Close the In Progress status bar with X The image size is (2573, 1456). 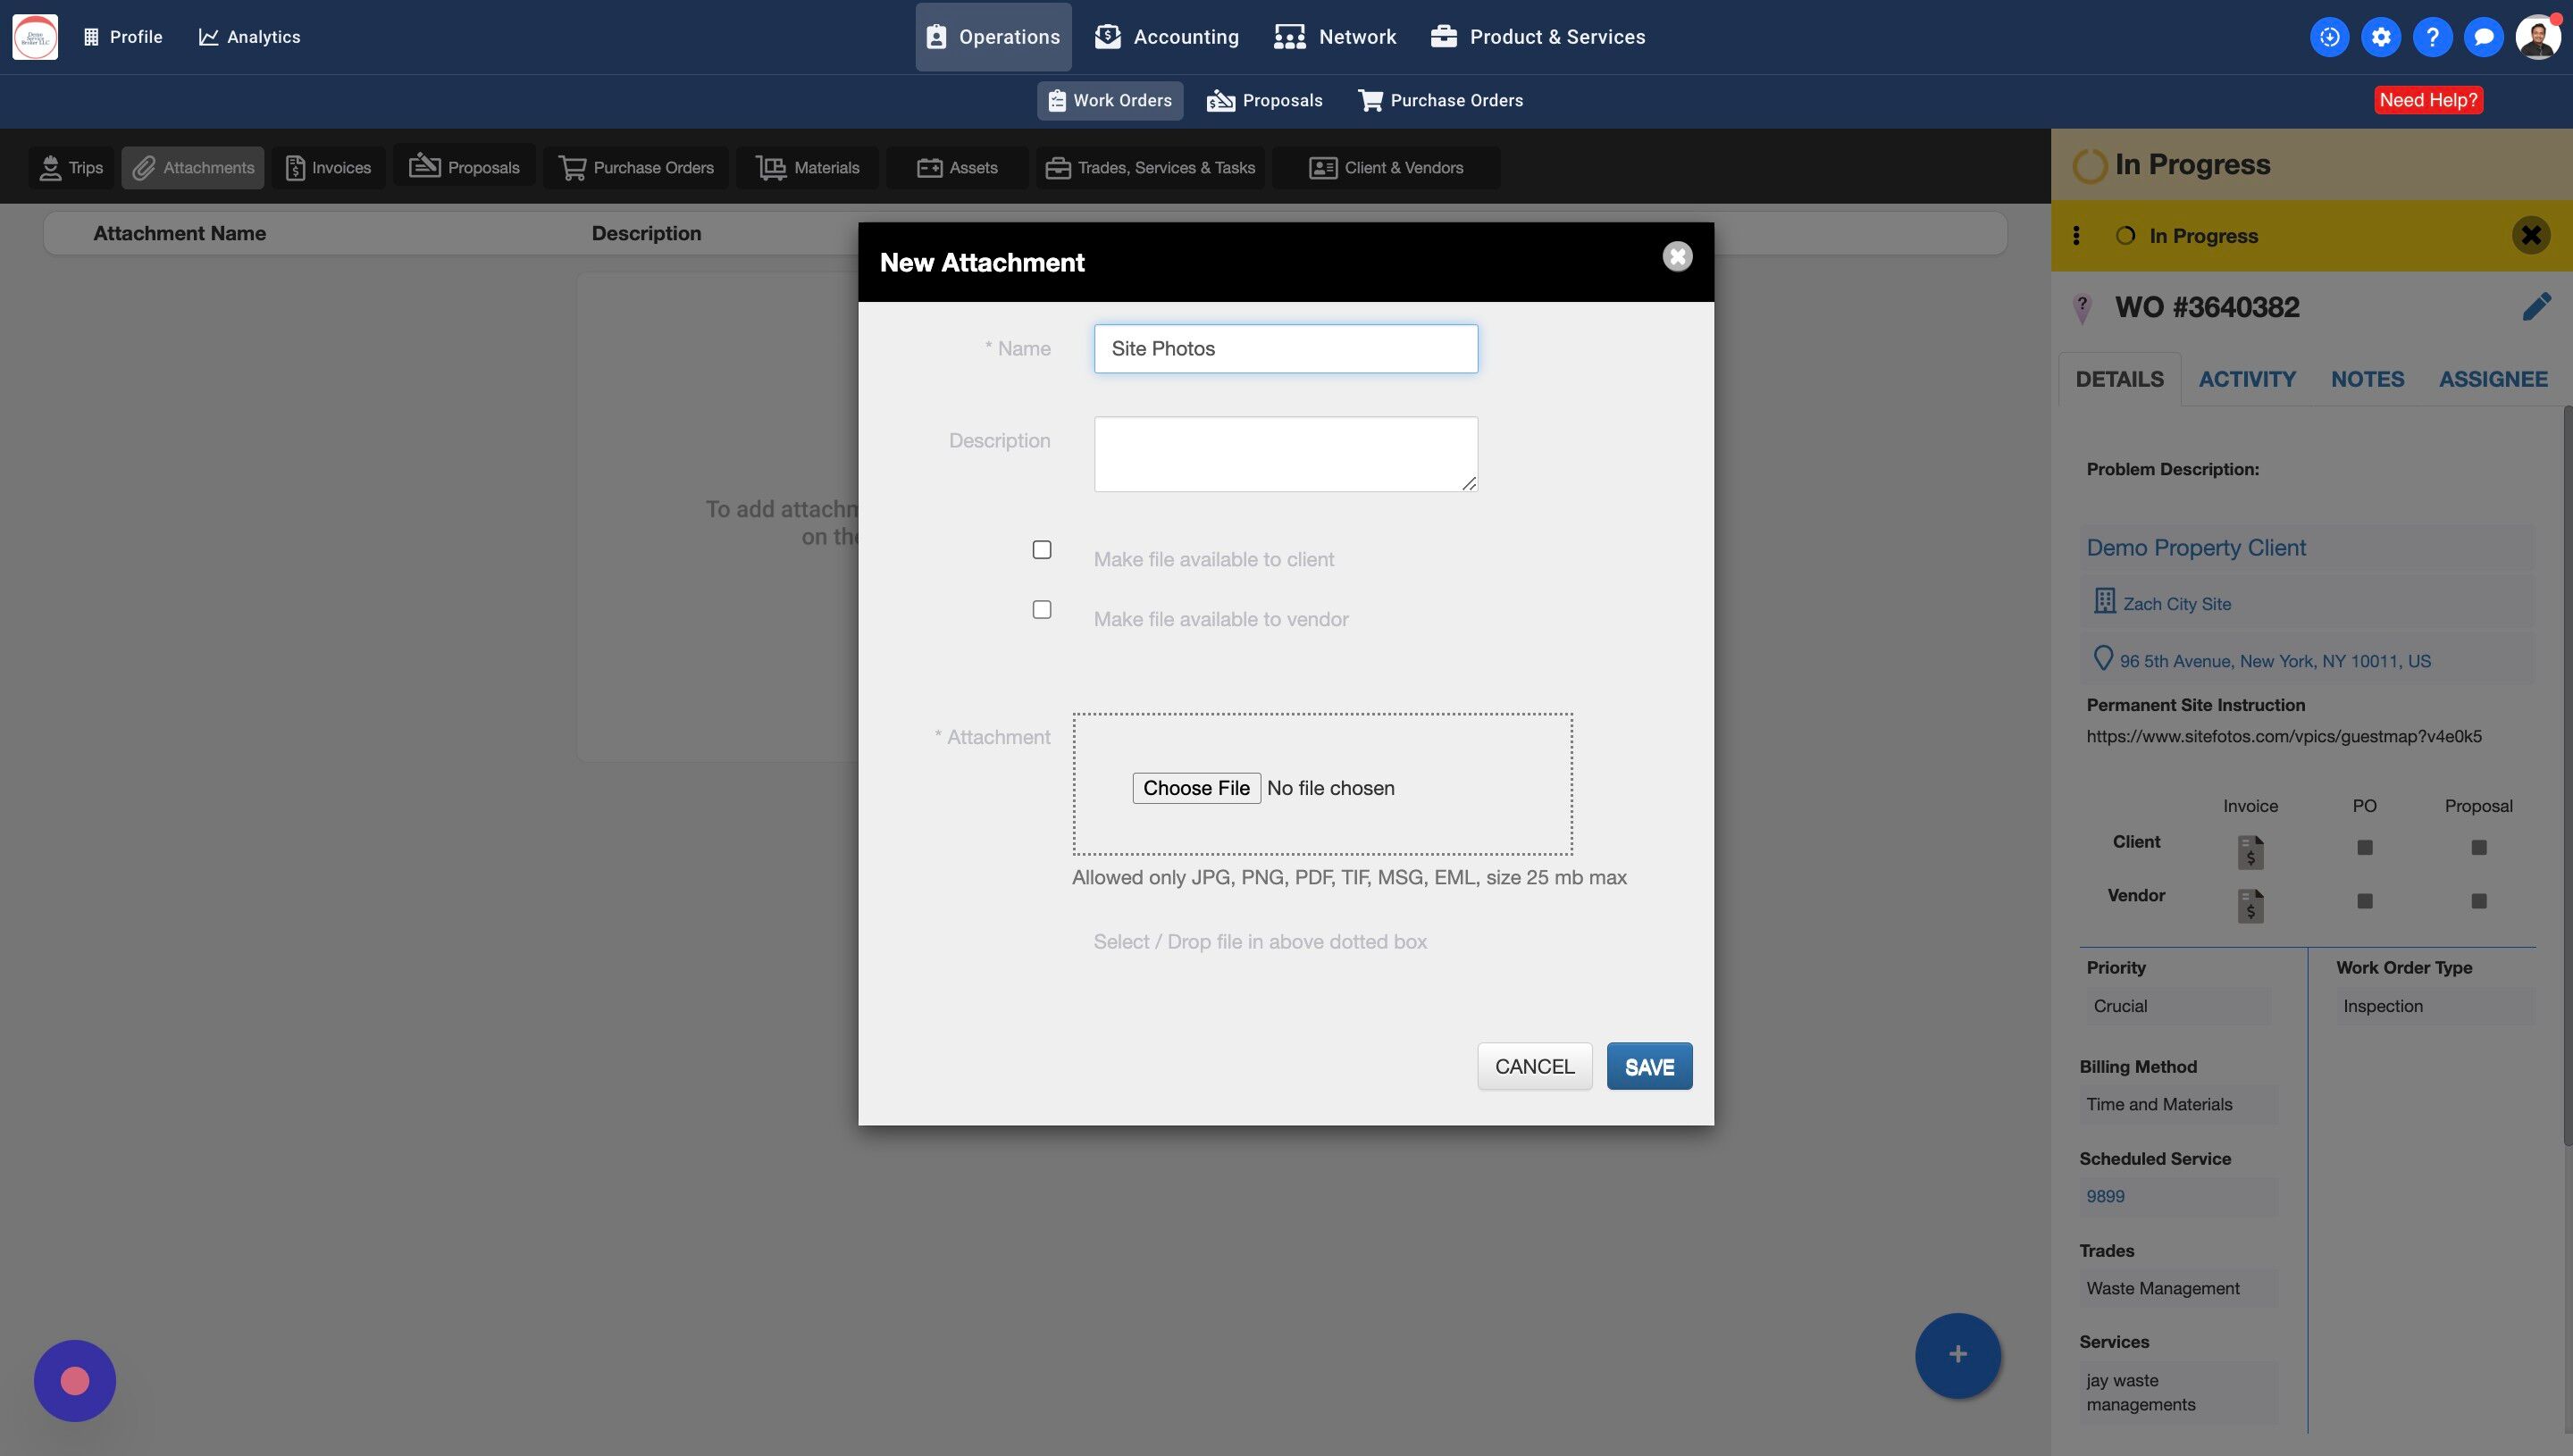[2530, 235]
